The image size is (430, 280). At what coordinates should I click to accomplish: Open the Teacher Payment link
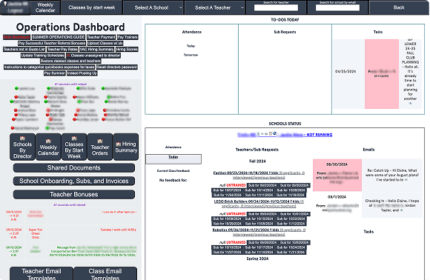point(101,37)
